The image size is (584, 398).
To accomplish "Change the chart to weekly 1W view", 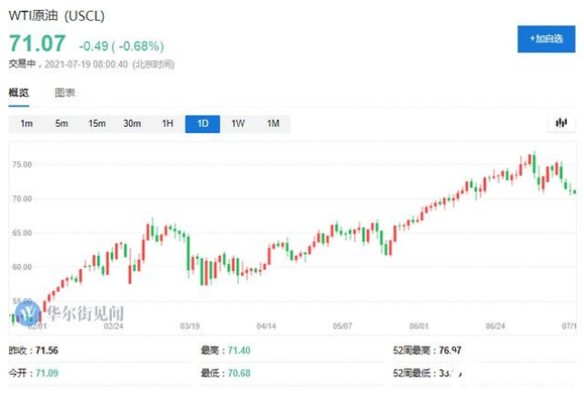I will 238,123.
